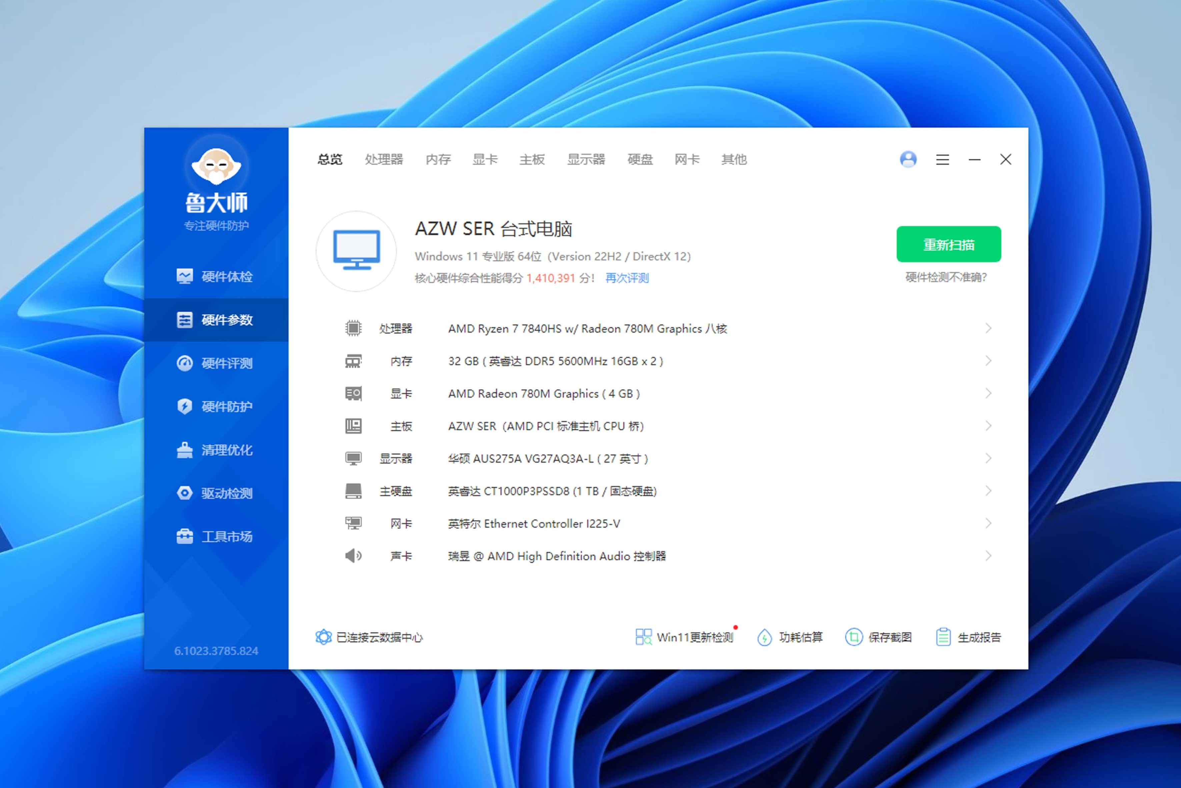Expand the 显示器 row chevron
The image size is (1181, 788).
(x=988, y=458)
